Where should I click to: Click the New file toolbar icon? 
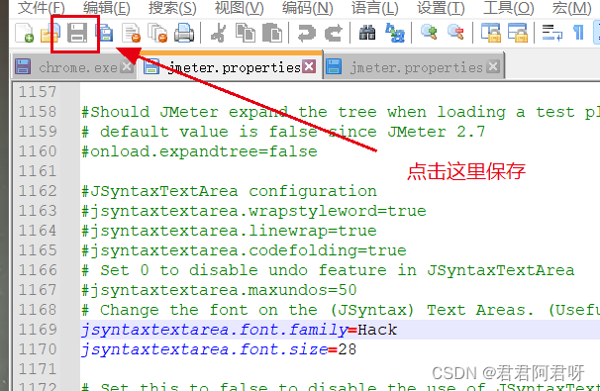pos(24,33)
